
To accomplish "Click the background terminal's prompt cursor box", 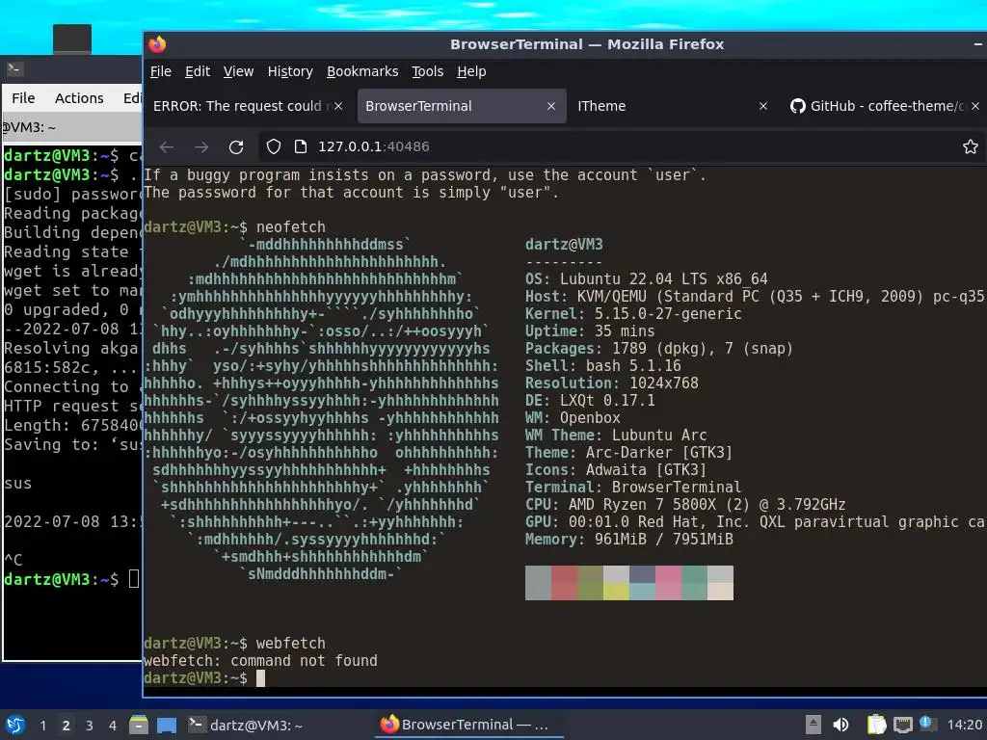I will click(133, 579).
